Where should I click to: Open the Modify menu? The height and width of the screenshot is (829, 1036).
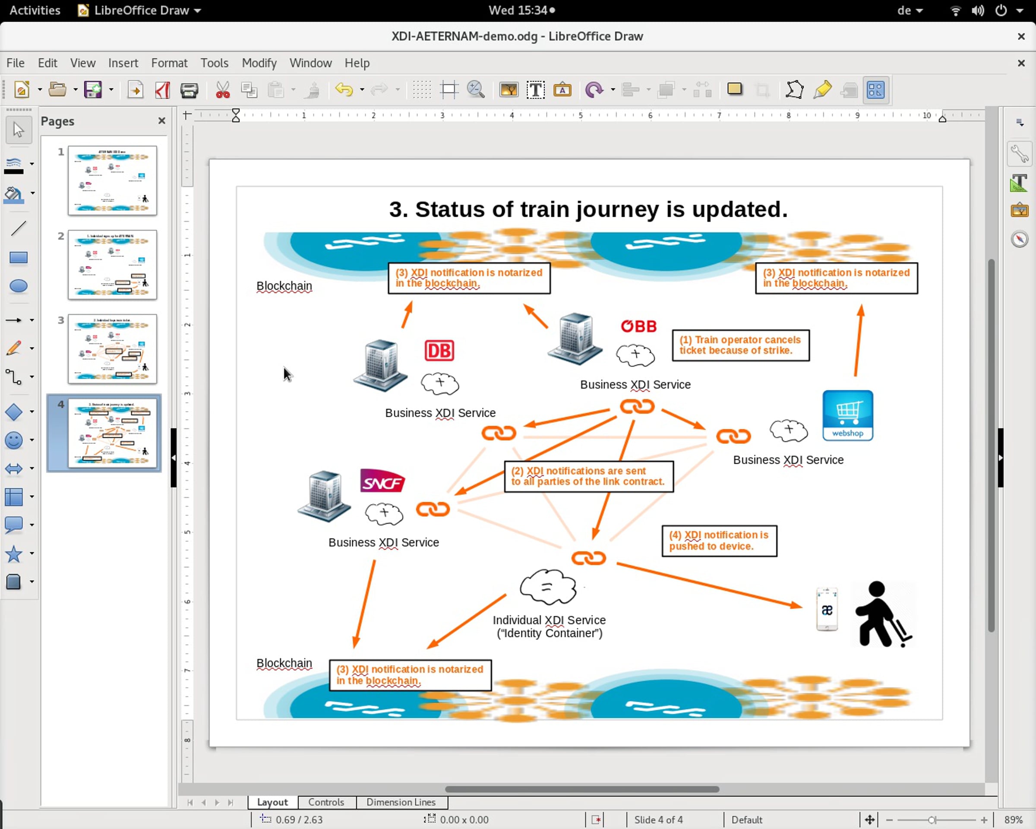click(259, 63)
